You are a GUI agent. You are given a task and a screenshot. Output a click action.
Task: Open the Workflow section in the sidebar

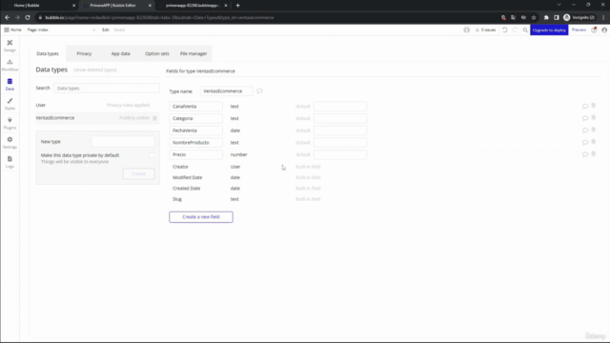[10, 65]
